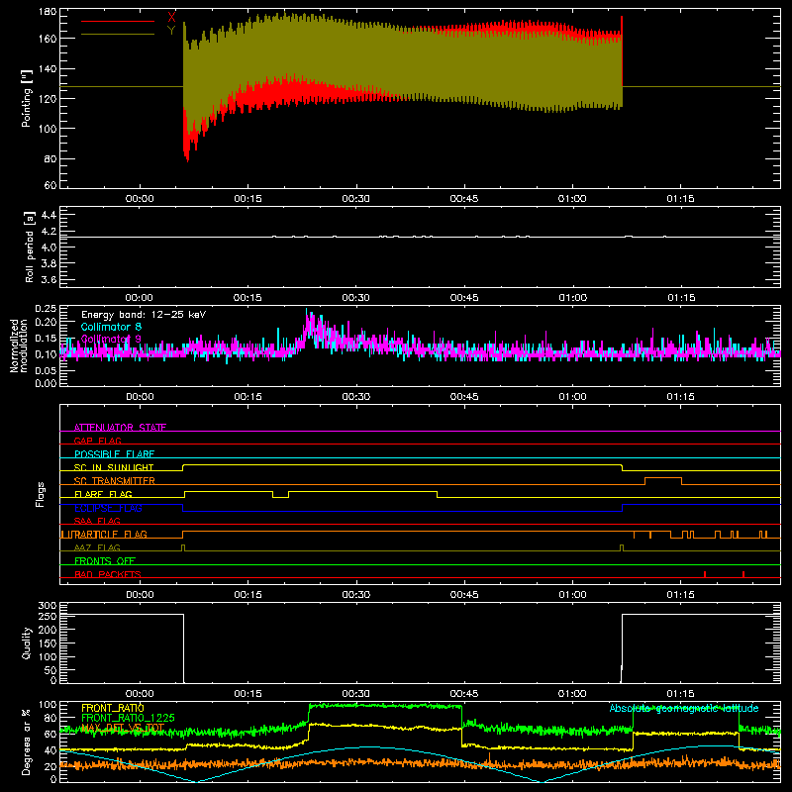Click 'Absolute geomagnetic latitude' legend text
792x792 pixels.
click(684, 708)
